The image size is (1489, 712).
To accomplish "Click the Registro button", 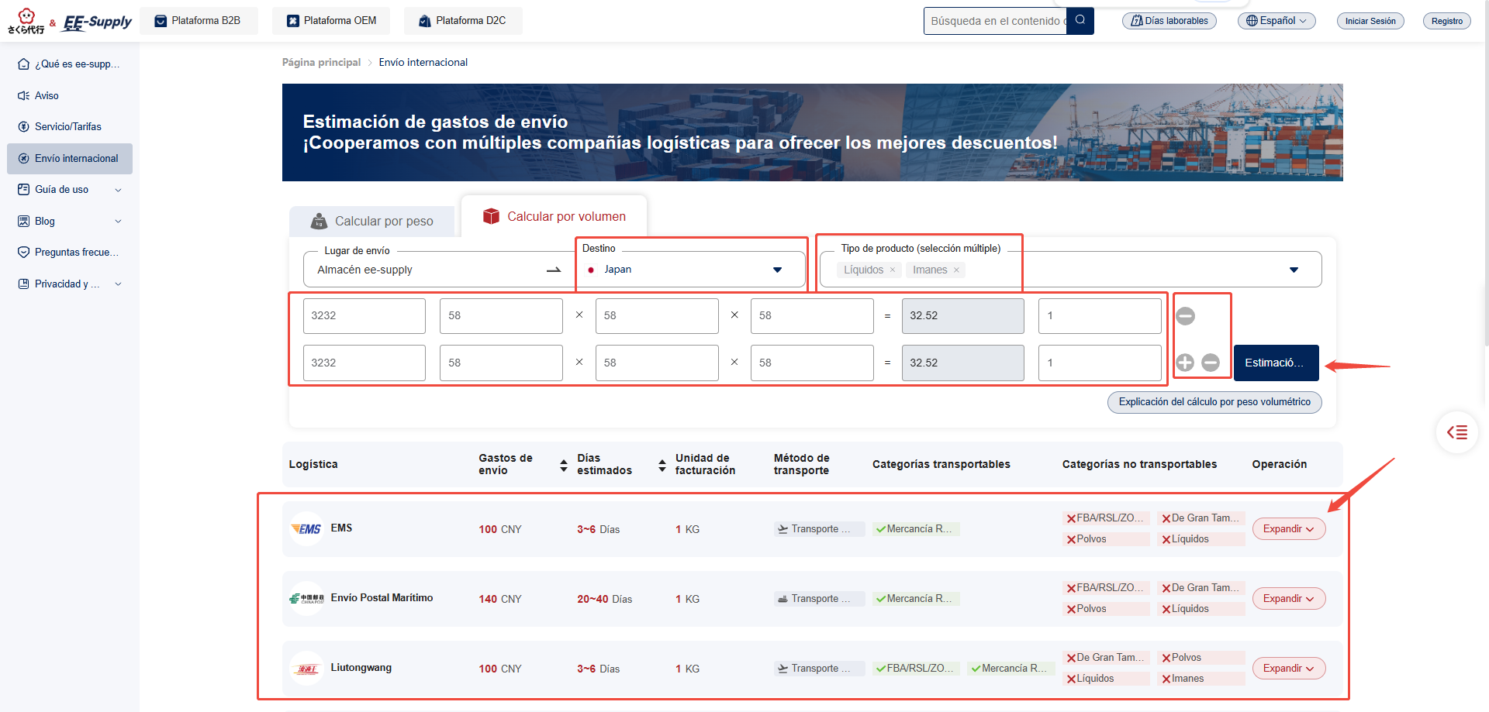I will pyautogui.click(x=1447, y=21).
